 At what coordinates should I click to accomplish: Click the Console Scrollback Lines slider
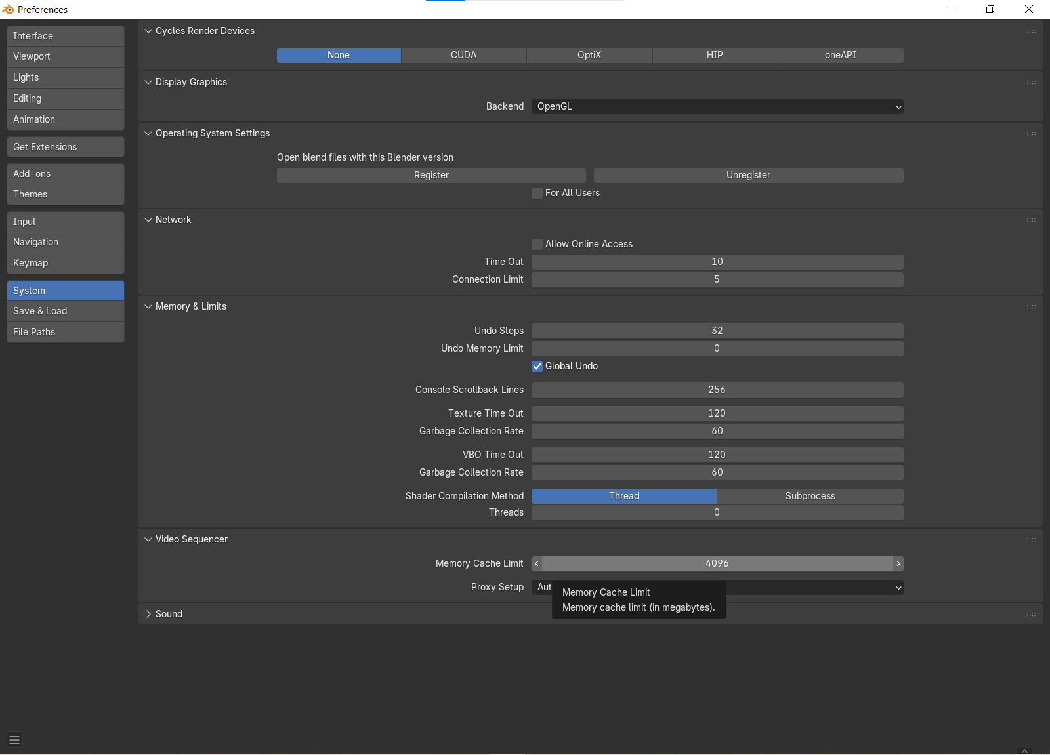[x=717, y=390]
